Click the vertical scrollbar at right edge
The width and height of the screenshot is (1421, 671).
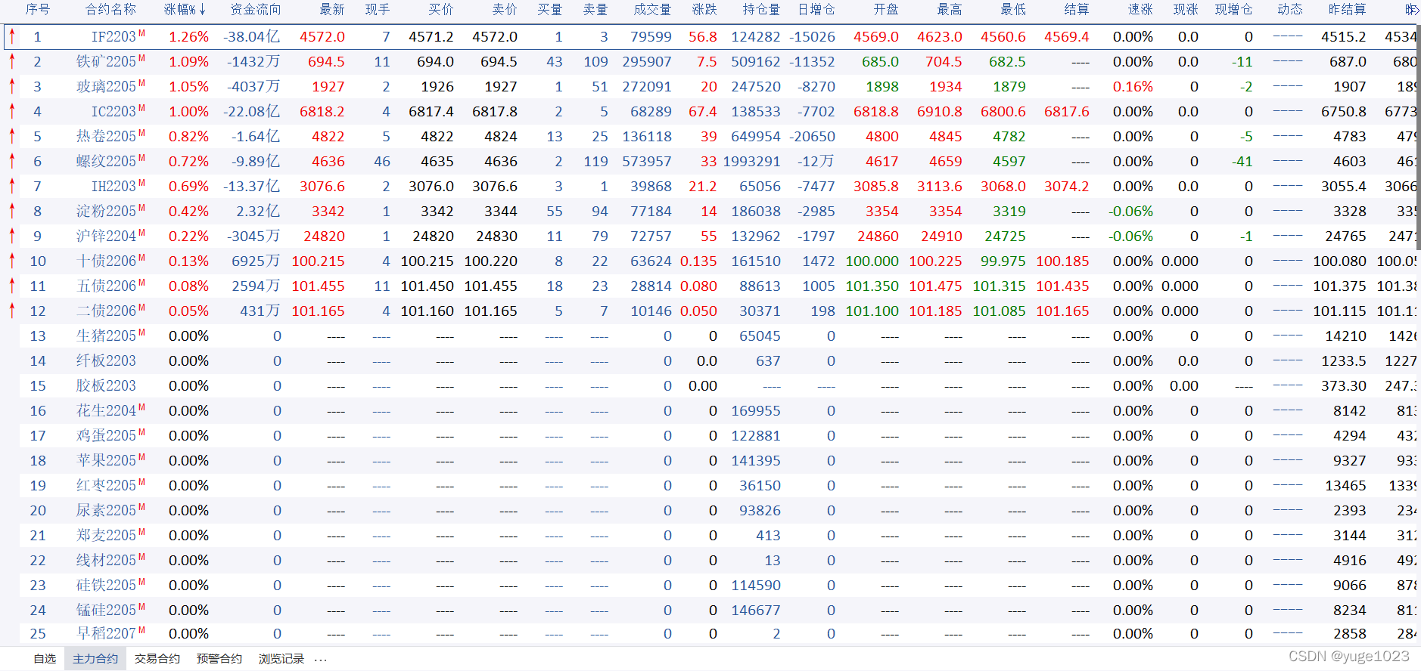tap(1418, 136)
